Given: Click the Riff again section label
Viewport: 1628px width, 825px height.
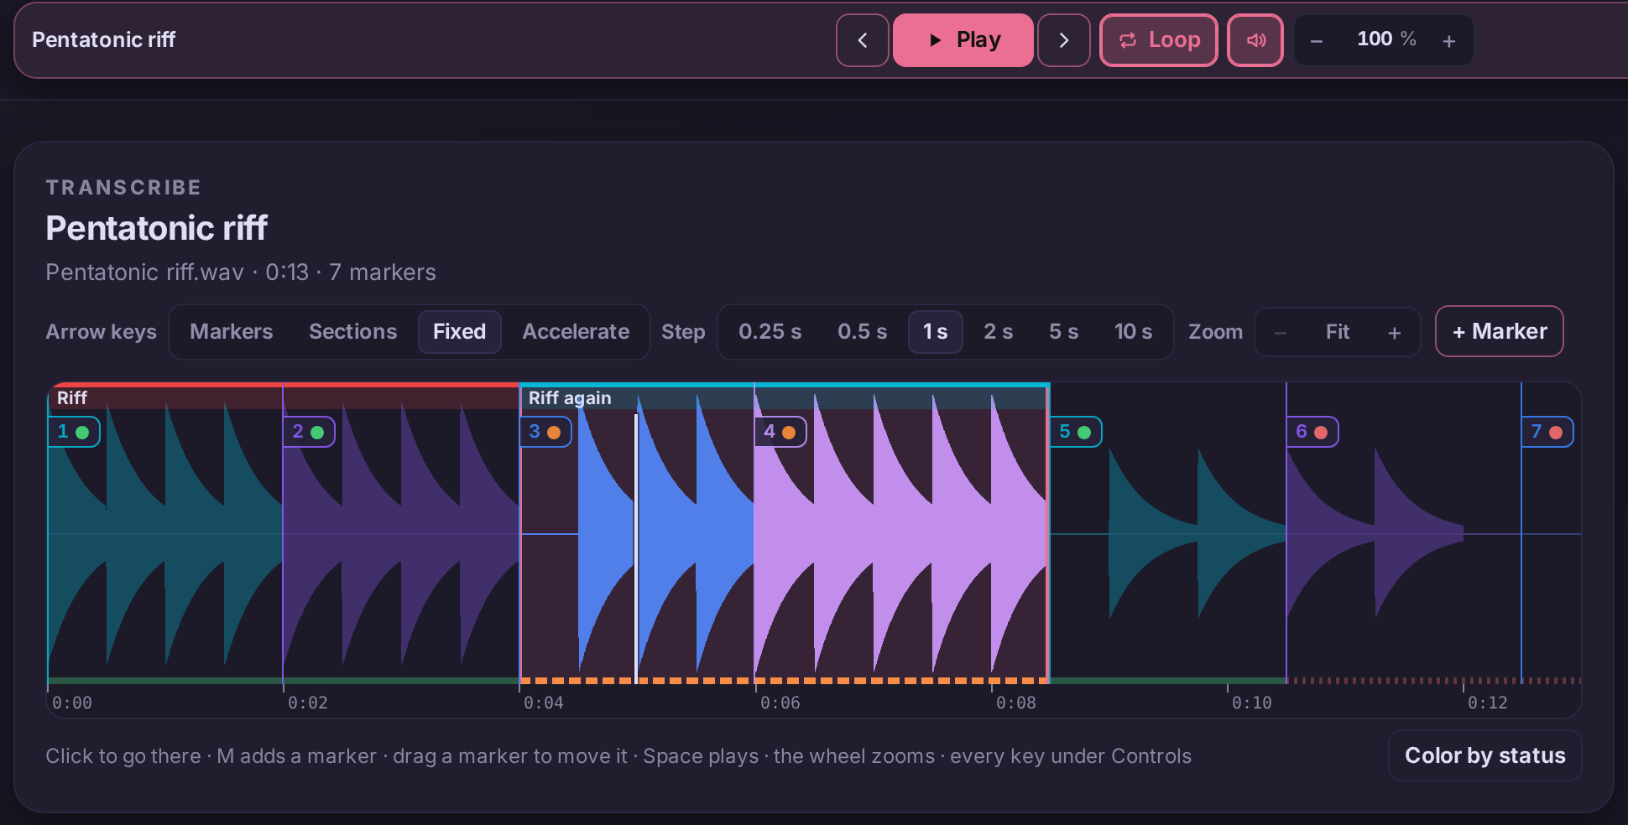Looking at the screenshot, I should coord(570,398).
